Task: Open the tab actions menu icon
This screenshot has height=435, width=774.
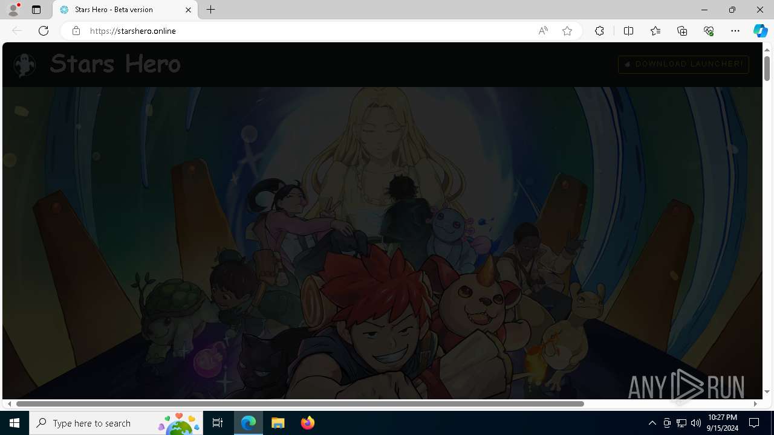Action: click(36, 10)
